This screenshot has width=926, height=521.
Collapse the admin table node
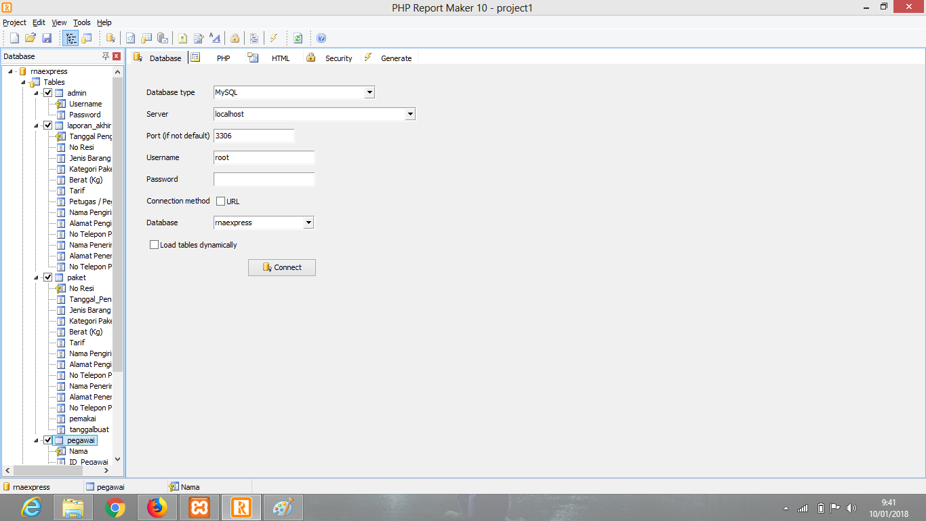36,93
